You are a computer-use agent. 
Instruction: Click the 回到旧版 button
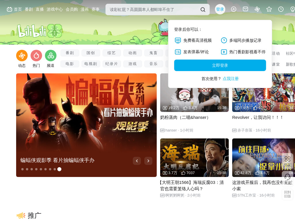tap(287, 194)
